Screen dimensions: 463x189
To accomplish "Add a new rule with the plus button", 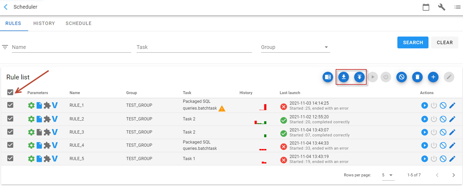I will [433, 77].
